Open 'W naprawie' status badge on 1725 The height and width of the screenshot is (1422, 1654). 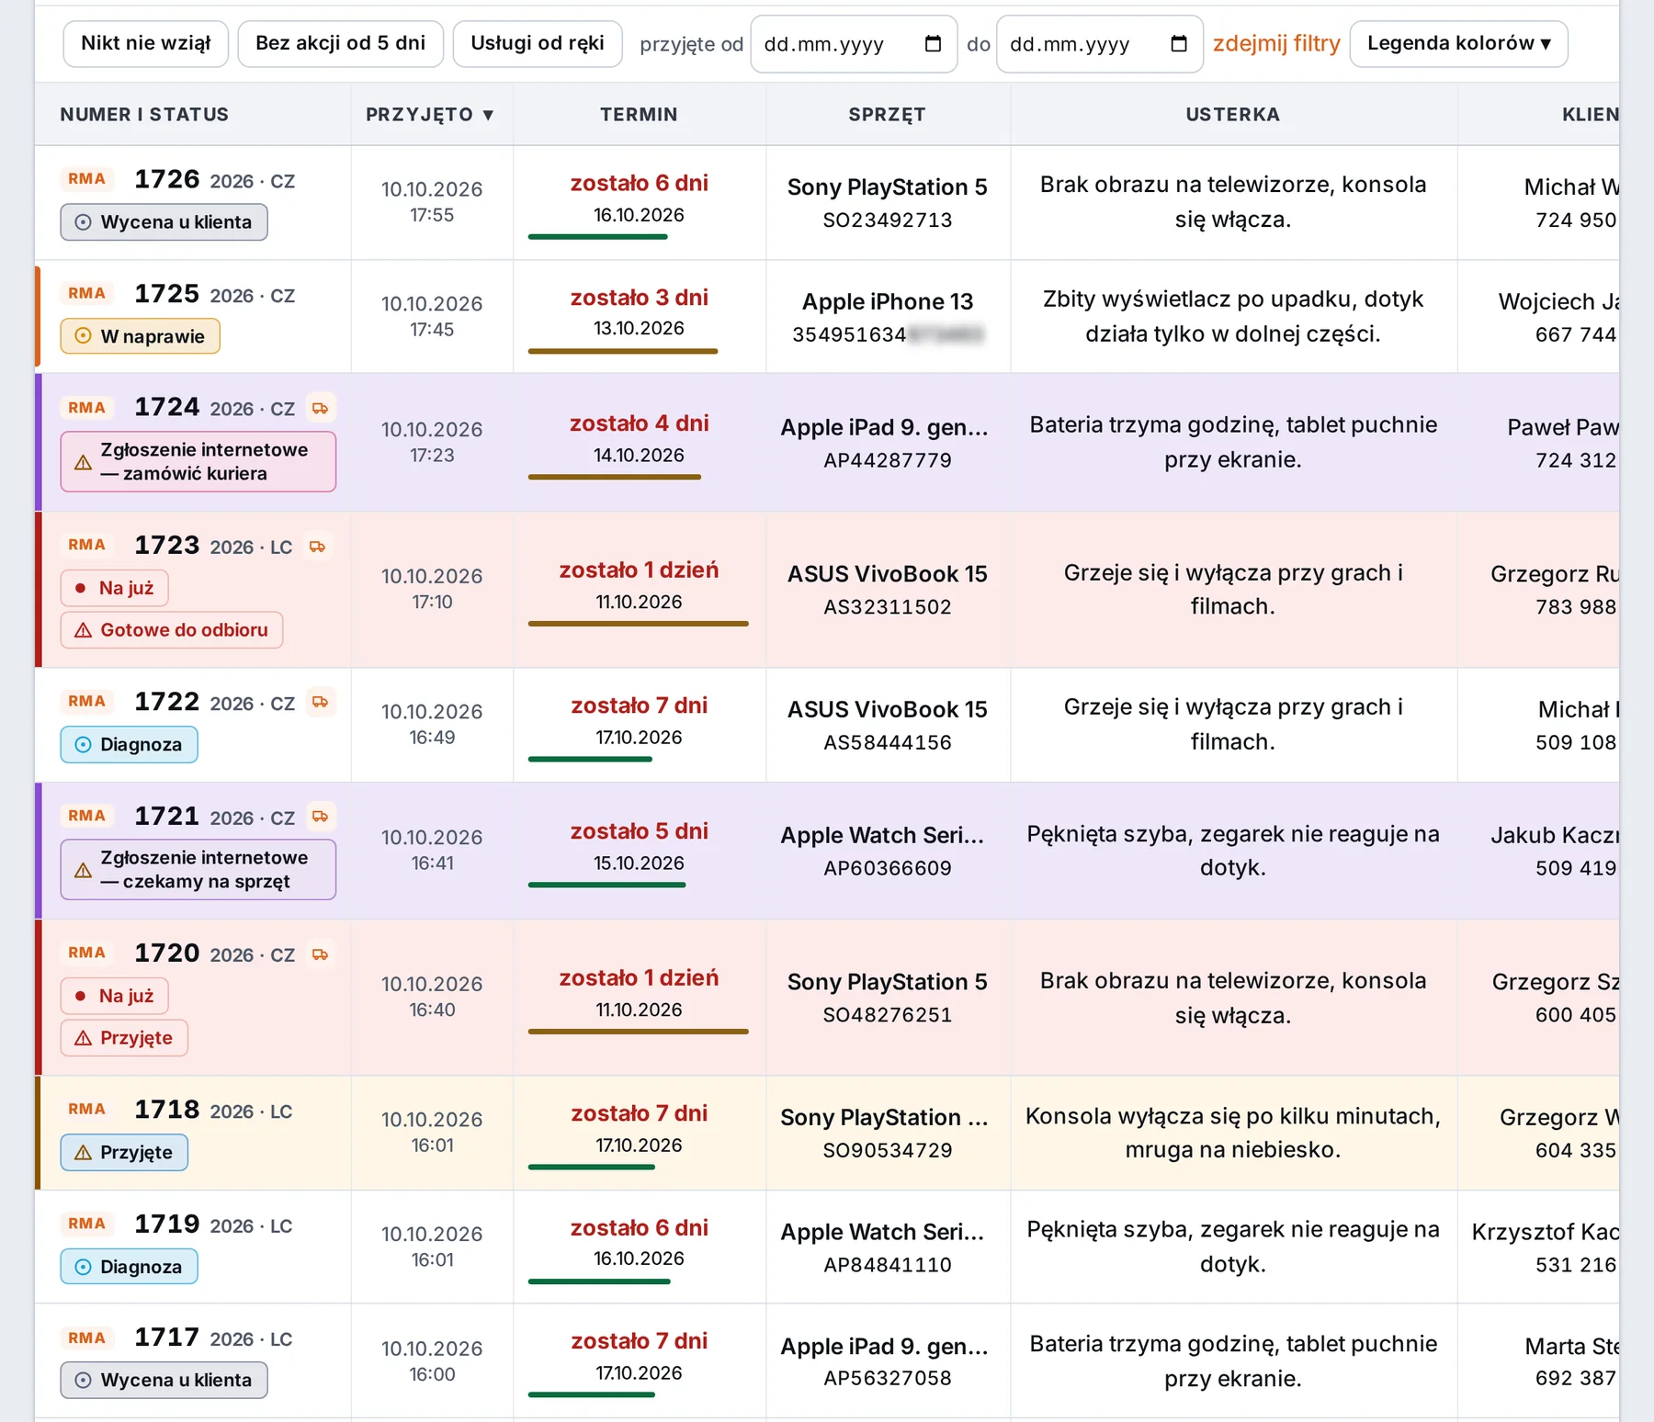click(x=140, y=336)
